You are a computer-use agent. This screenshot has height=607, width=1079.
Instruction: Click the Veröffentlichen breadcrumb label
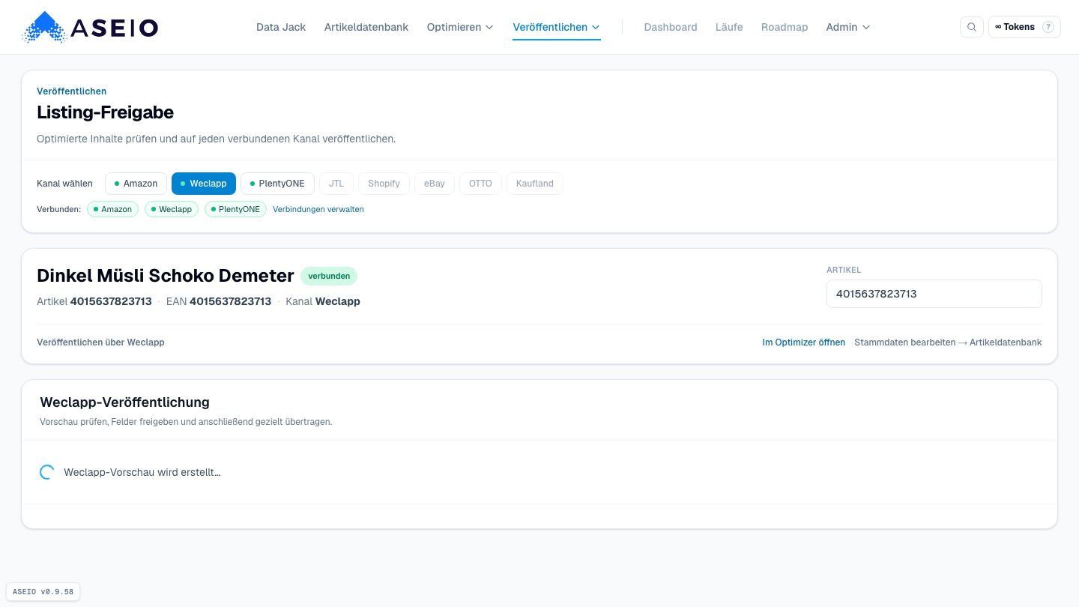[71, 91]
